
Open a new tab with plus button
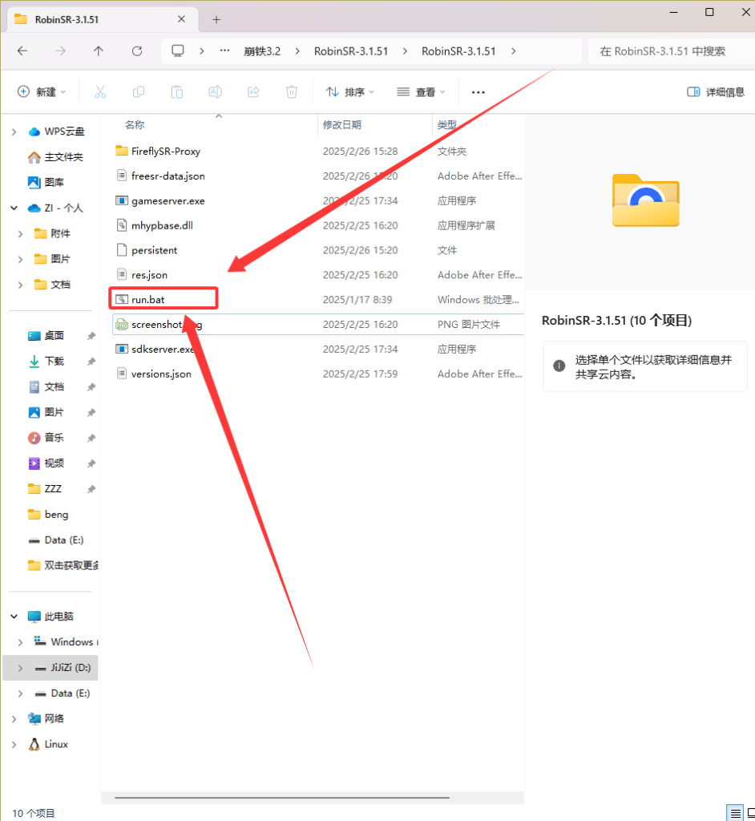(216, 19)
